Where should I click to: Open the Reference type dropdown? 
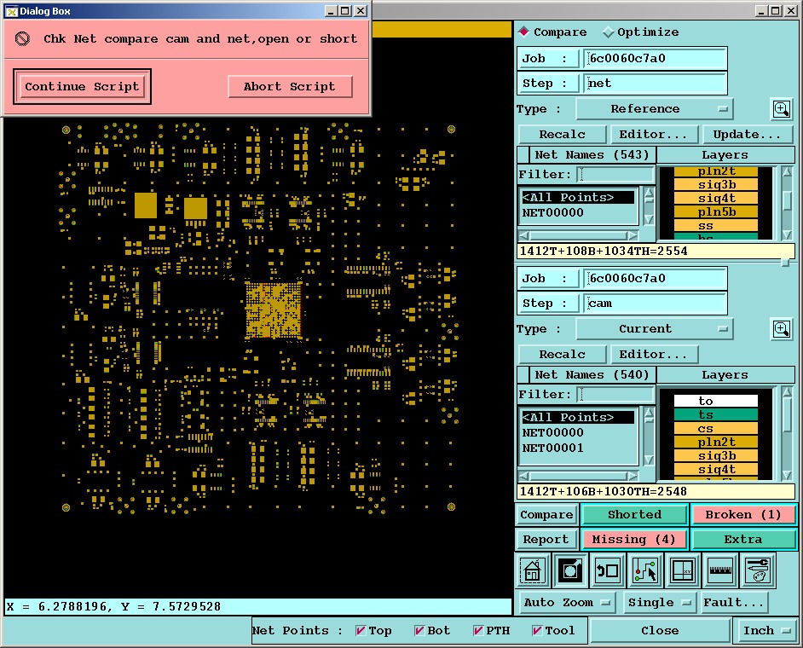coord(655,109)
